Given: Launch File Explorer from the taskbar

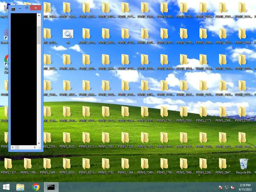Looking at the screenshot, I should (20, 187).
